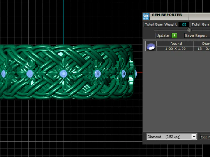Click the quantity cell showing 13
210x157 pixels.
[x=199, y=49]
